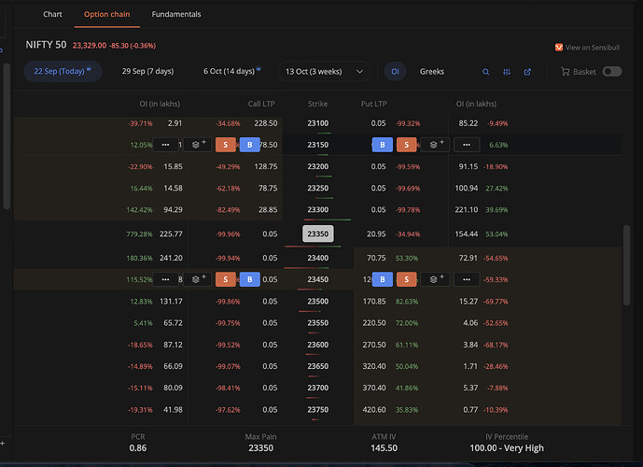Open the column settings sliders icon
This screenshot has width=643, height=467.
tap(507, 72)
